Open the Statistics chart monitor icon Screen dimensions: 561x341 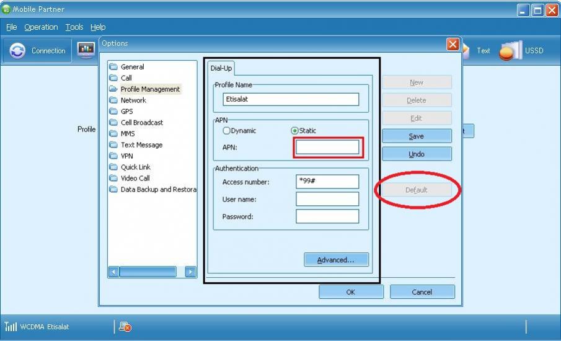[x=86, y=50]
